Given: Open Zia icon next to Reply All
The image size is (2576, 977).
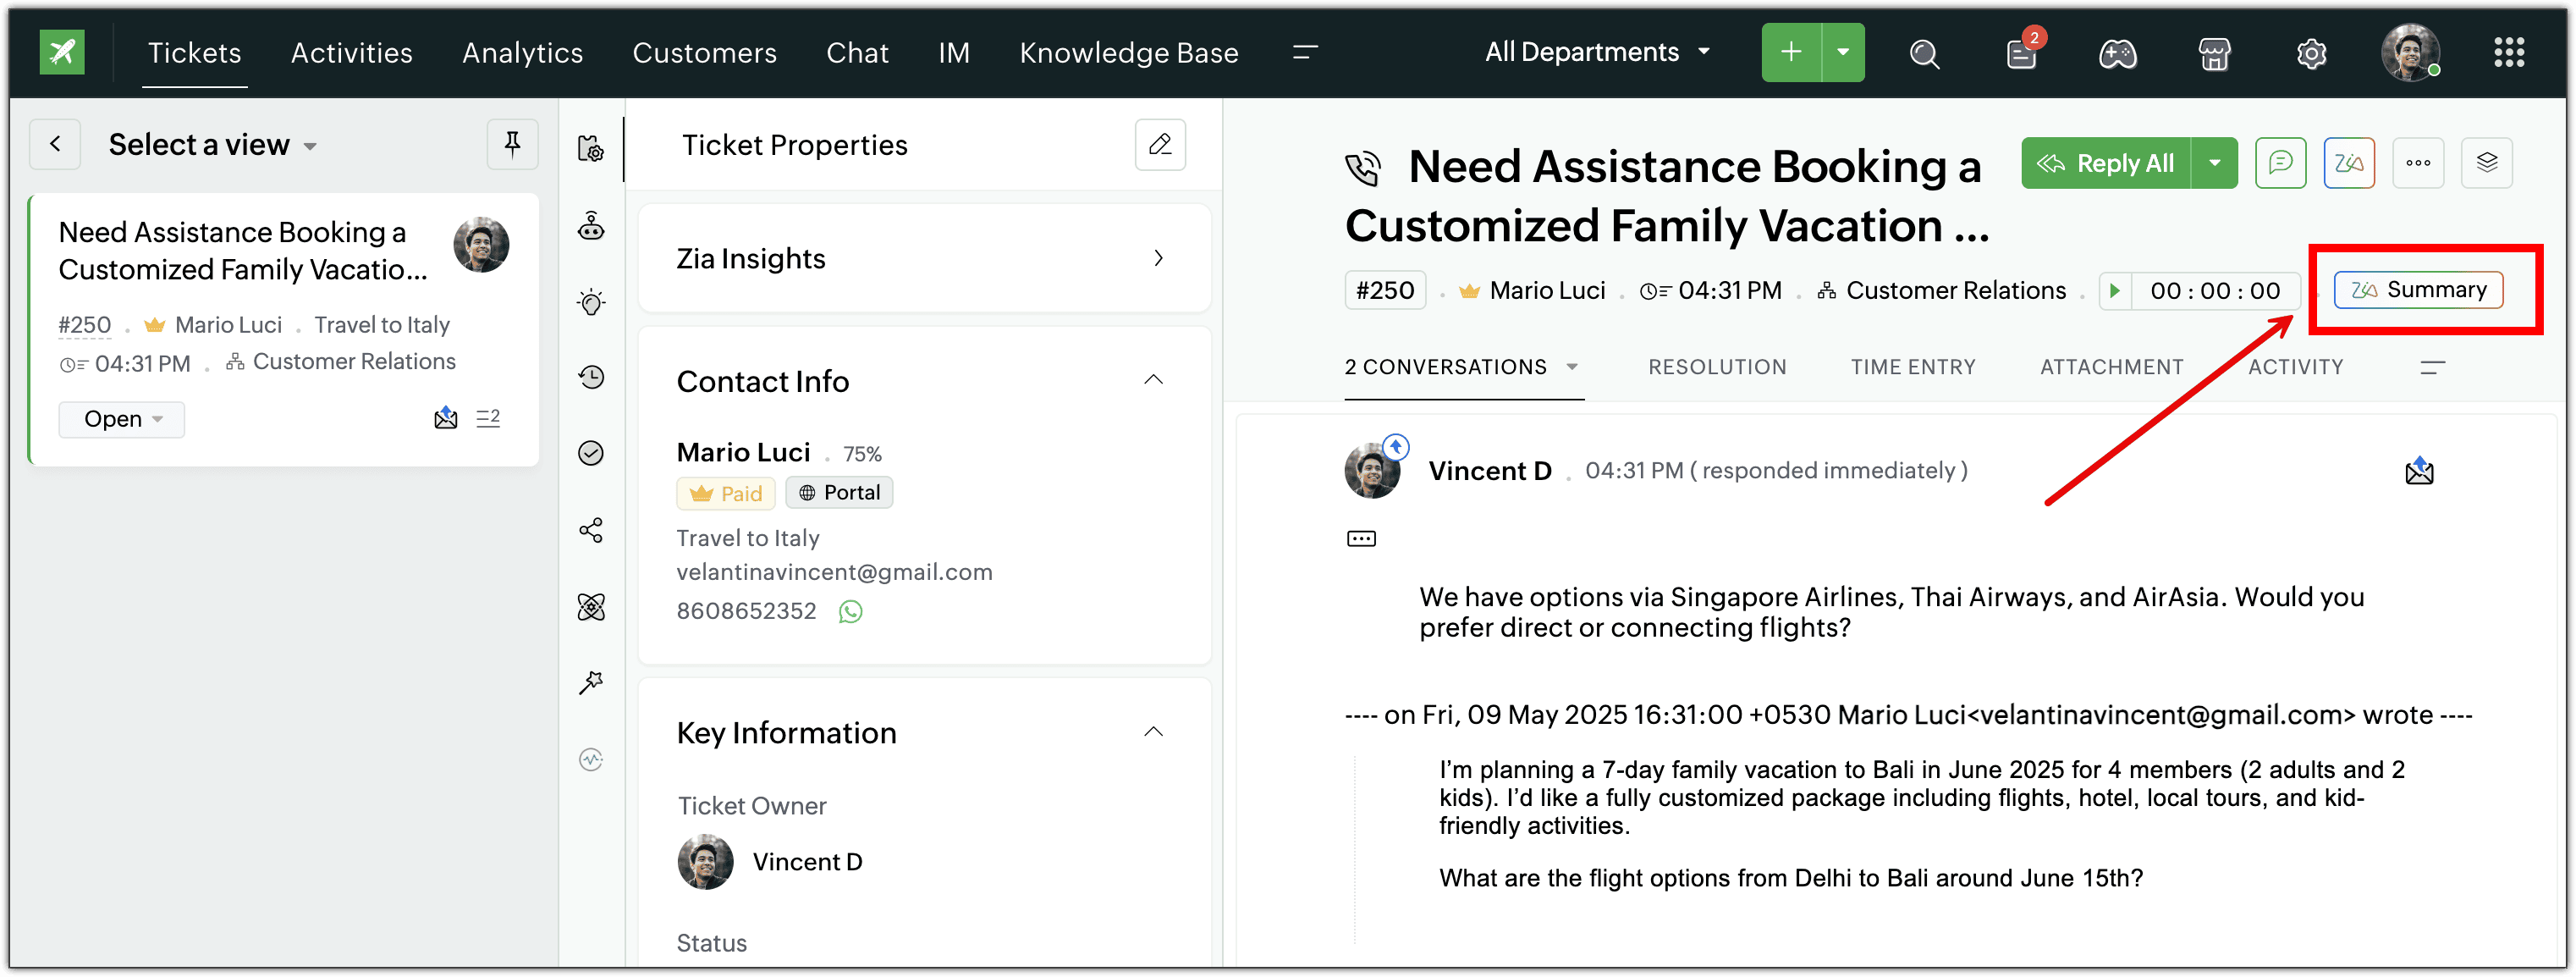Looking at the screenshot, I should [2349, 163].
